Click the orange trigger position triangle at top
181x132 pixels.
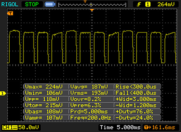pyautogui.click(x=92, y=10)
